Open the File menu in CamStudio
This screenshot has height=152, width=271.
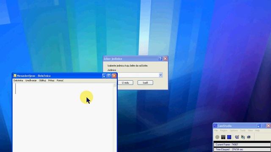216,130
